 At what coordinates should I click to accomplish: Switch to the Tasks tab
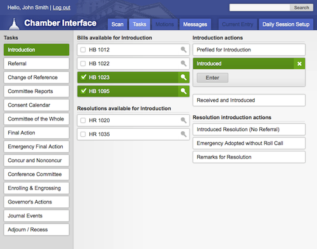139,24
